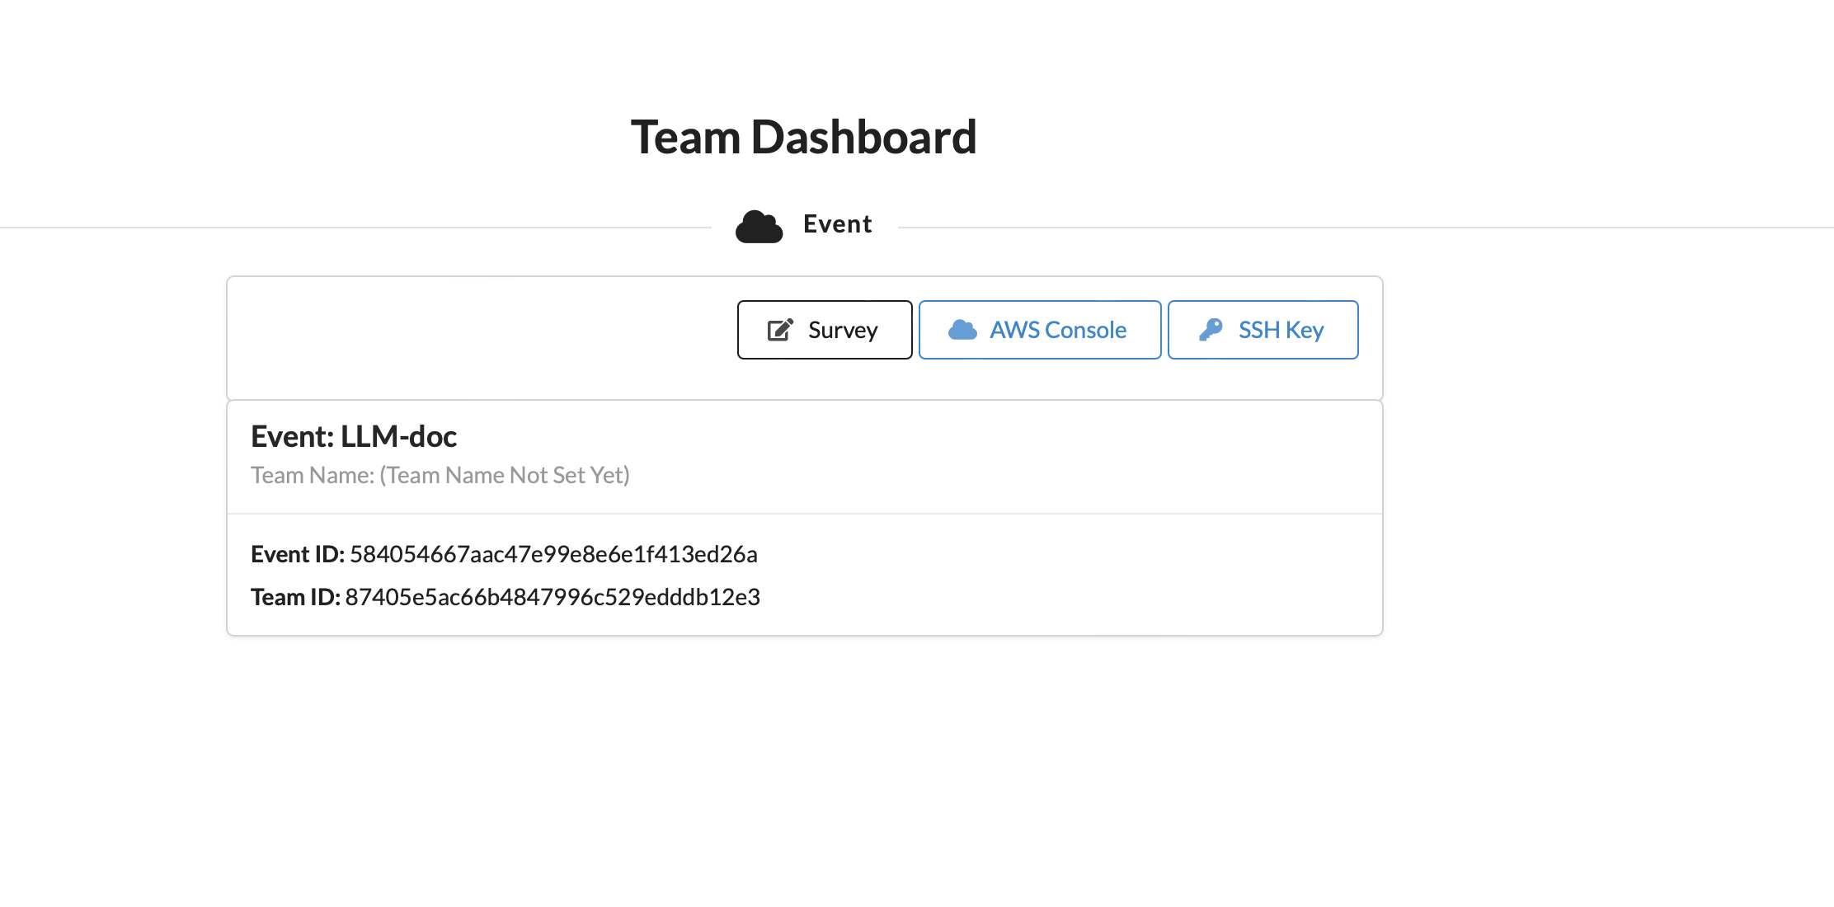The height and width of the screenshot is (907, 1834).
Task: Click the cloud icon on the AWS Console button
Action: click(x=963, y=328)
